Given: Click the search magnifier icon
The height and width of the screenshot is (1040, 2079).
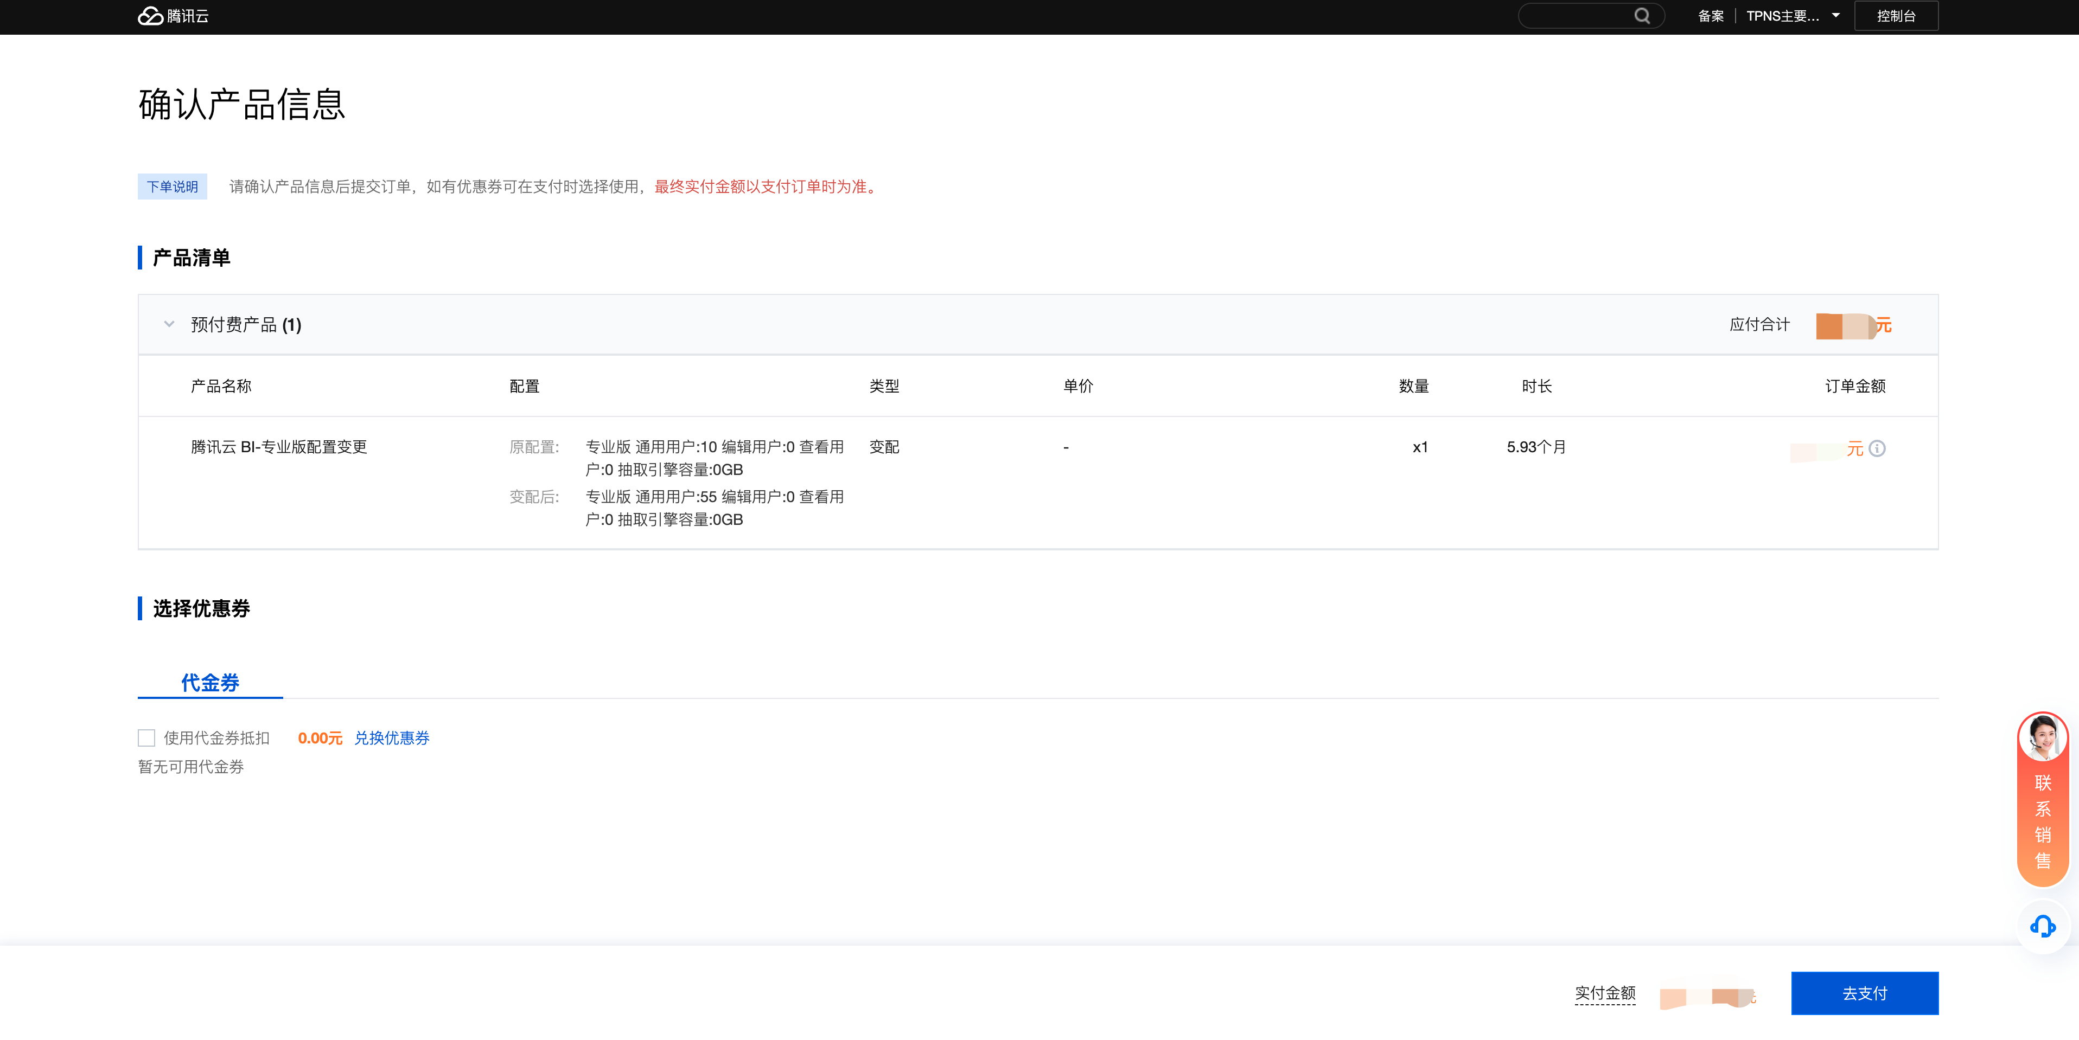Looking at the screenshot, I should pyautogui.click(x=1642, y=16).
